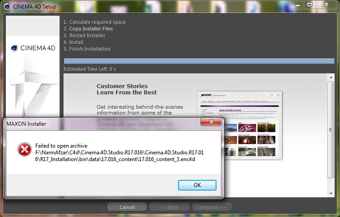Click the 'Failed to open archive' message
The height and width of the screenshot is (217, 340).
coord(61,146)
